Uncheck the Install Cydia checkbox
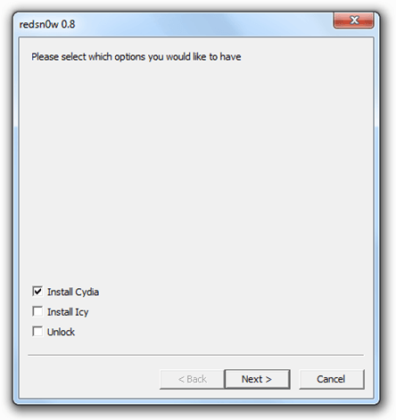The width and height of the screenshot is (396, 420). pos(37,292)
